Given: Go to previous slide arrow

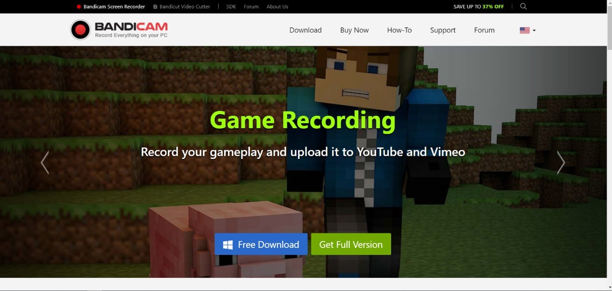Looking at the screenshot, I should [x=45, y=162].
